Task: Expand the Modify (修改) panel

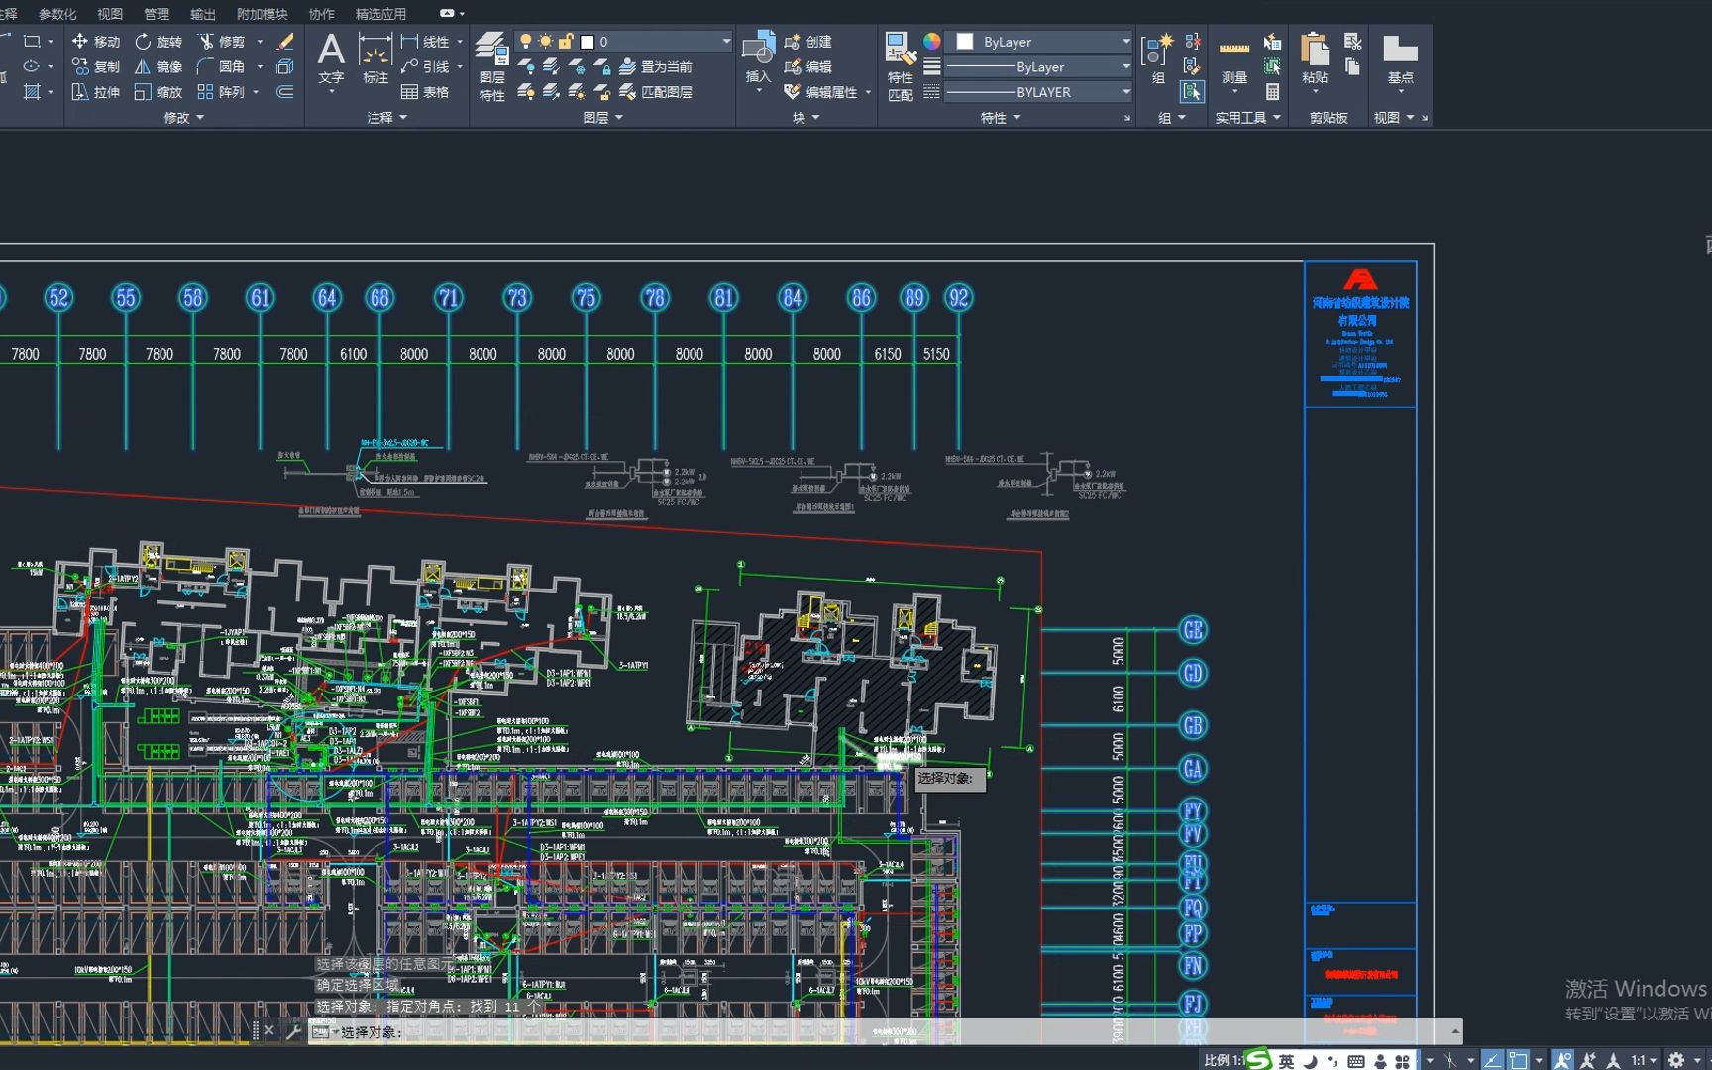Action: (x=183, y=118)
